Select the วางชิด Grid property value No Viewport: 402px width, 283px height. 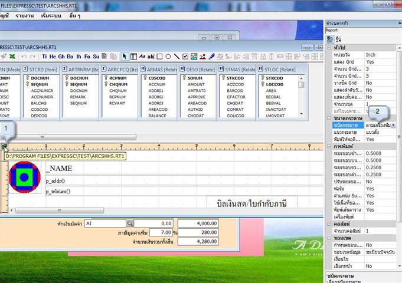pyautogui.click(x=380, y=83)
